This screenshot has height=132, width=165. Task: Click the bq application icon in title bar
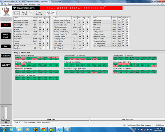coord(1,1)
